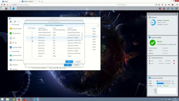The image size is (179, 101).
Task: Click the QuickConnect icon in sidebar
Action: point(11,56)
